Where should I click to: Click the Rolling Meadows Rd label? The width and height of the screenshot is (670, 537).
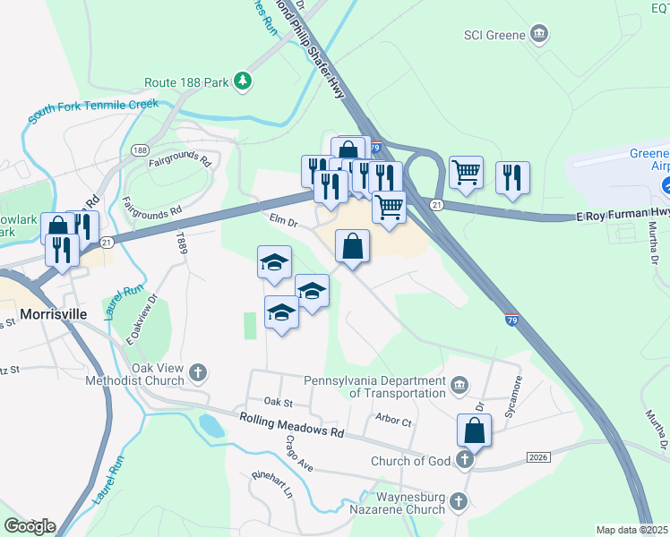[291, 425]
